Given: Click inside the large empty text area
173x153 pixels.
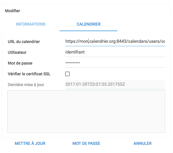Looking at the screenshot, I should pos(86,111).
